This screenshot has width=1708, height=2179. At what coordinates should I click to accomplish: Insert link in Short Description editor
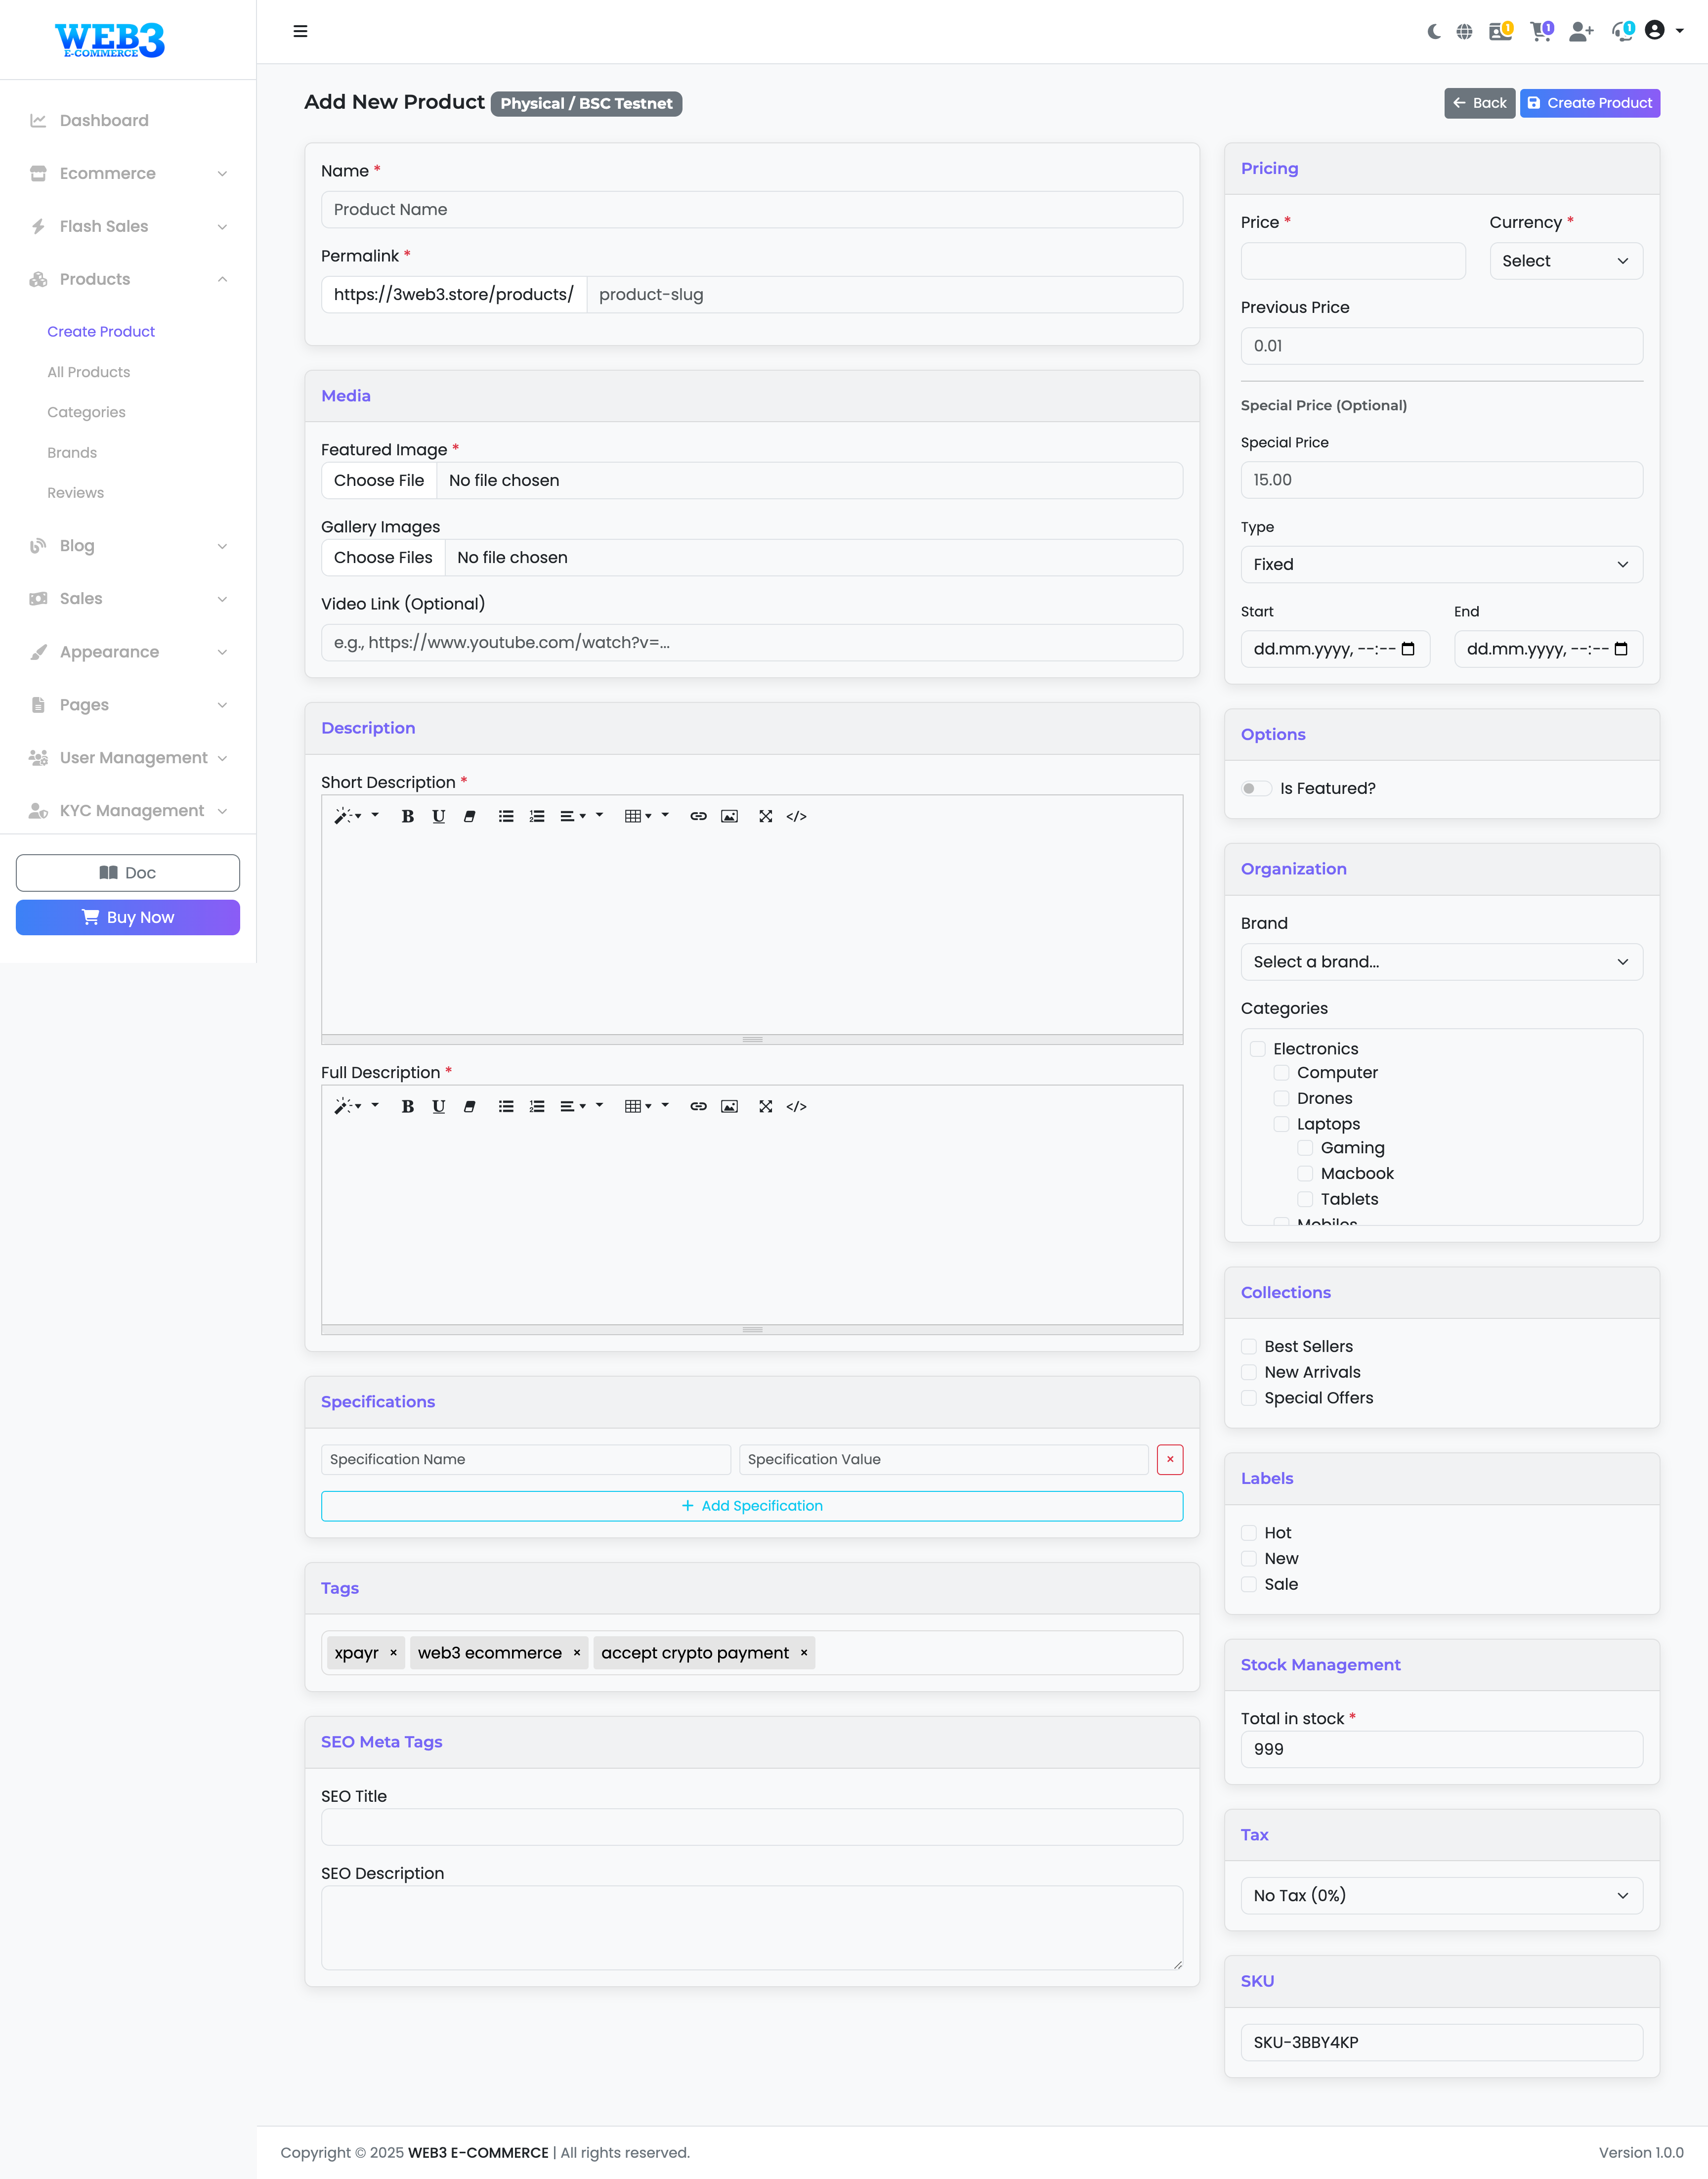(698, 817)
